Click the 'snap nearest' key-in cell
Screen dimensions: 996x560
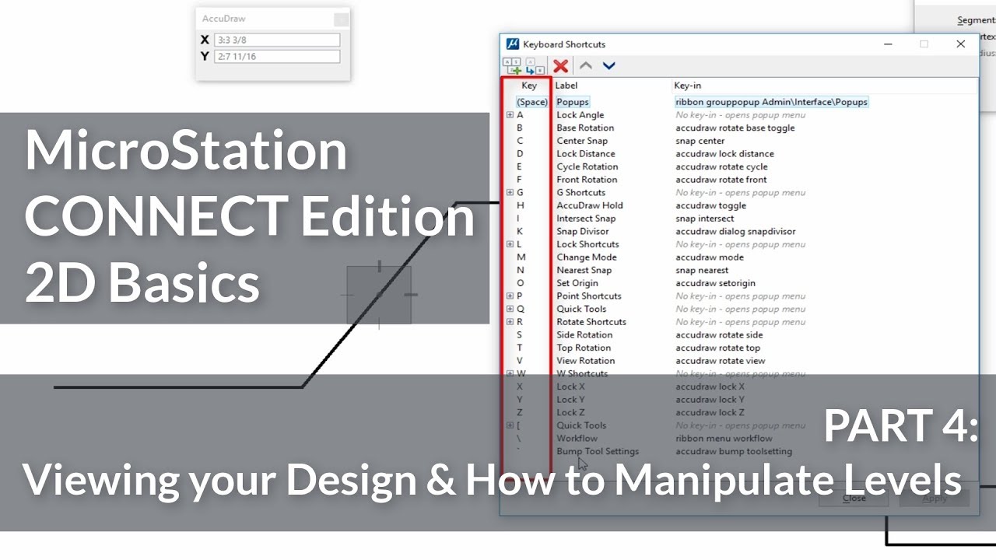703,270
